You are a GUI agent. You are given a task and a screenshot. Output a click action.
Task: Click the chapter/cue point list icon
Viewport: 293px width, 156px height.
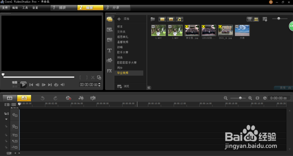13,105
